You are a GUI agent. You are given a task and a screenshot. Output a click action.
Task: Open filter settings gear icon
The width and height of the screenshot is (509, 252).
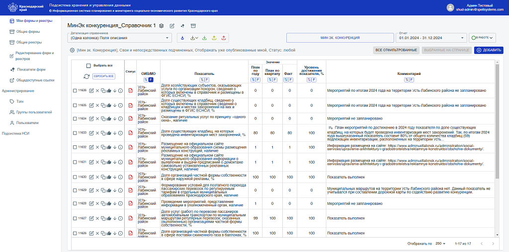click(x=72, y=50)
